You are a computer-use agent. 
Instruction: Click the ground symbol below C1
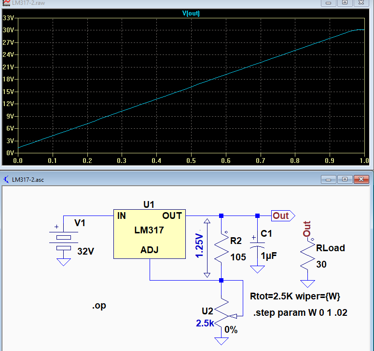(x=257, y=270)
